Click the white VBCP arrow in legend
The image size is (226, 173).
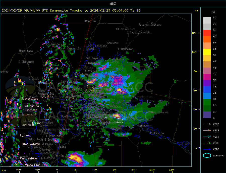tap(207, 124)
